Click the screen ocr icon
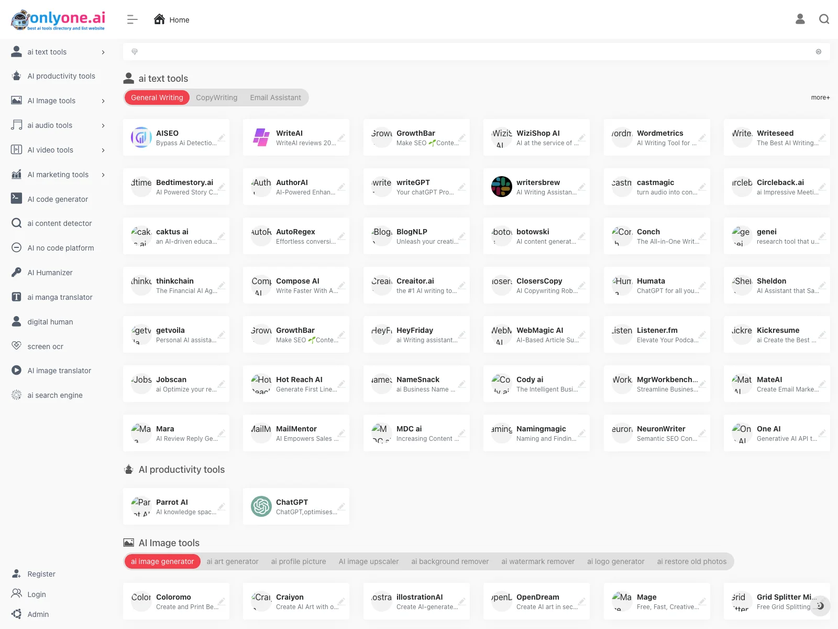Viewport: 838px width, 629px height. pos(17,346)
